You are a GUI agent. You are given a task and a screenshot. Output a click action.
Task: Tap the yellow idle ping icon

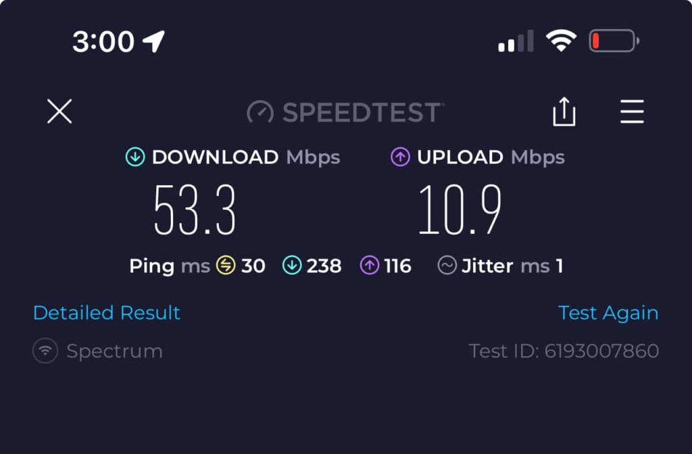tap(226, 266)
